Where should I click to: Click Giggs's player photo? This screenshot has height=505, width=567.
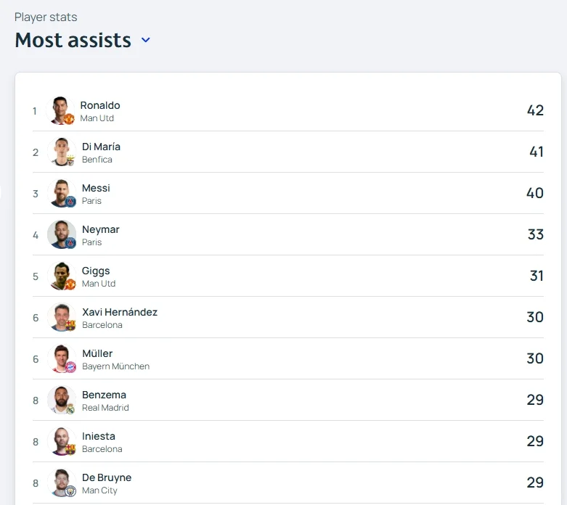click(62, 276)
